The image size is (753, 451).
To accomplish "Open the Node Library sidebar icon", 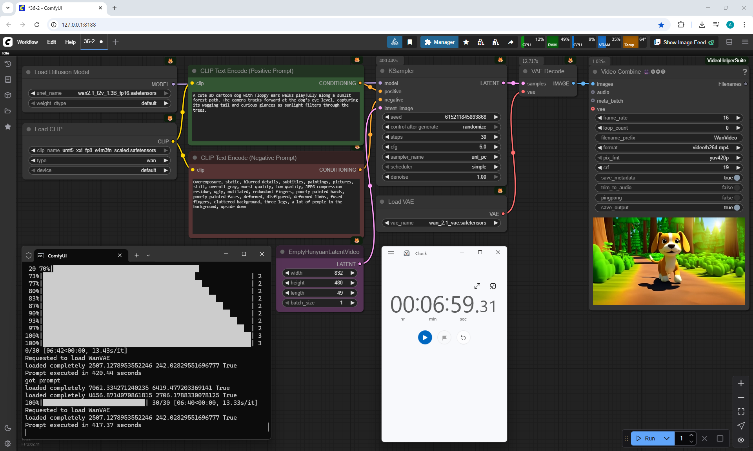I will tap(8, 80).
